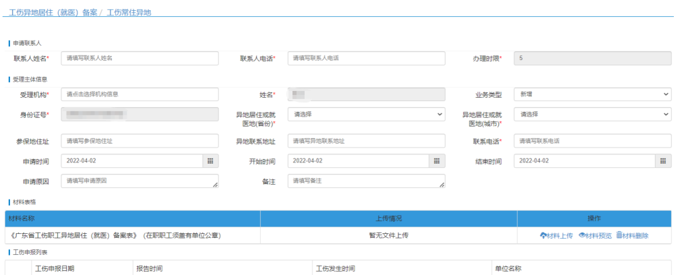This screenshot has width=674, height=275.
Task: Click the 结束时间 date field
Action: click(x=584, y=160)
